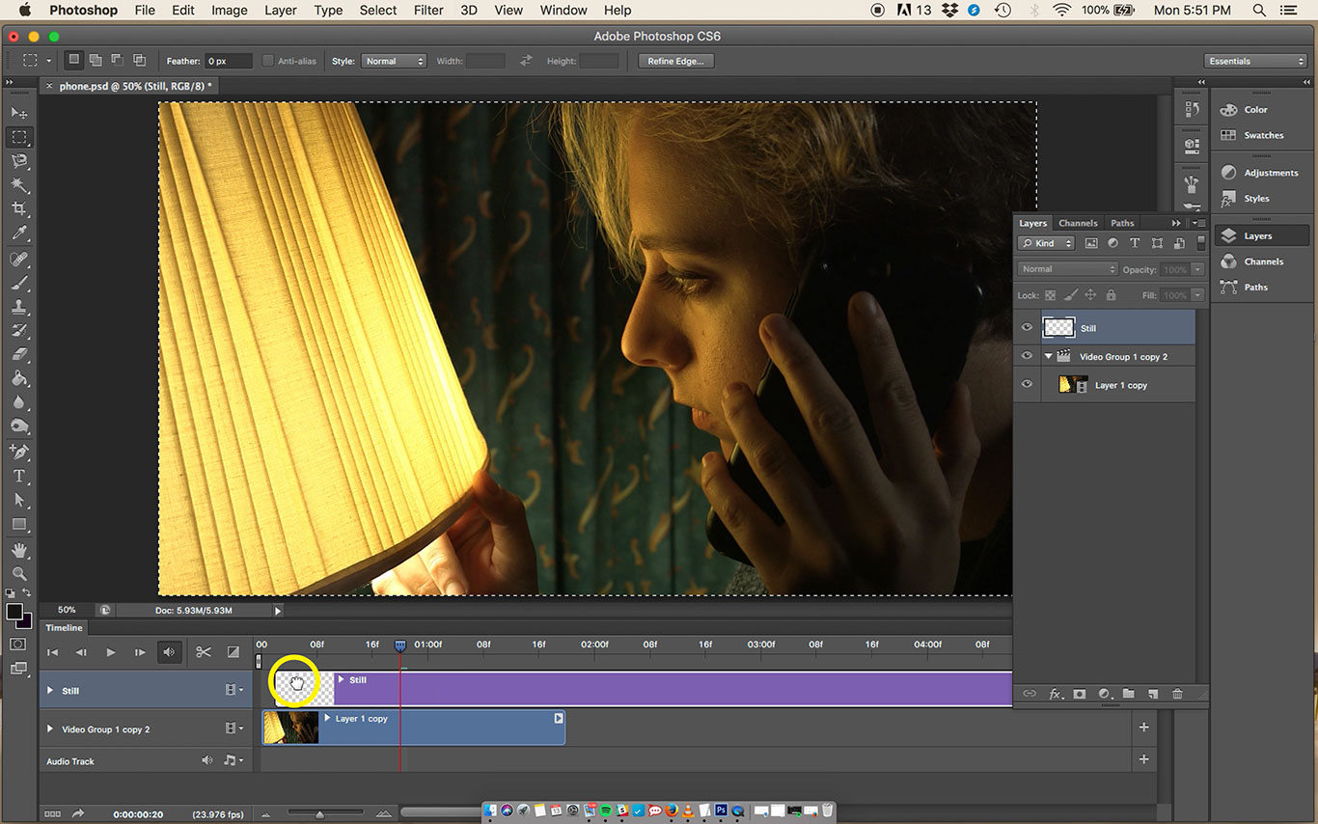Click Render Video arrow icon

(79, 814)
